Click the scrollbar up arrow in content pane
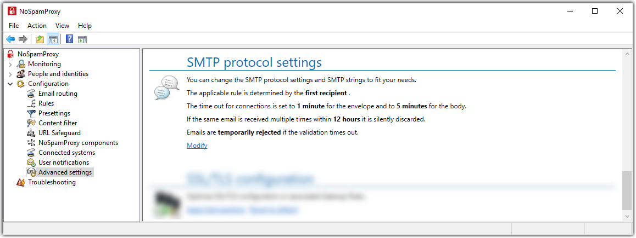The width and height of the screenshot is (636, 238). pyautogui.click(x=627, y=54)
